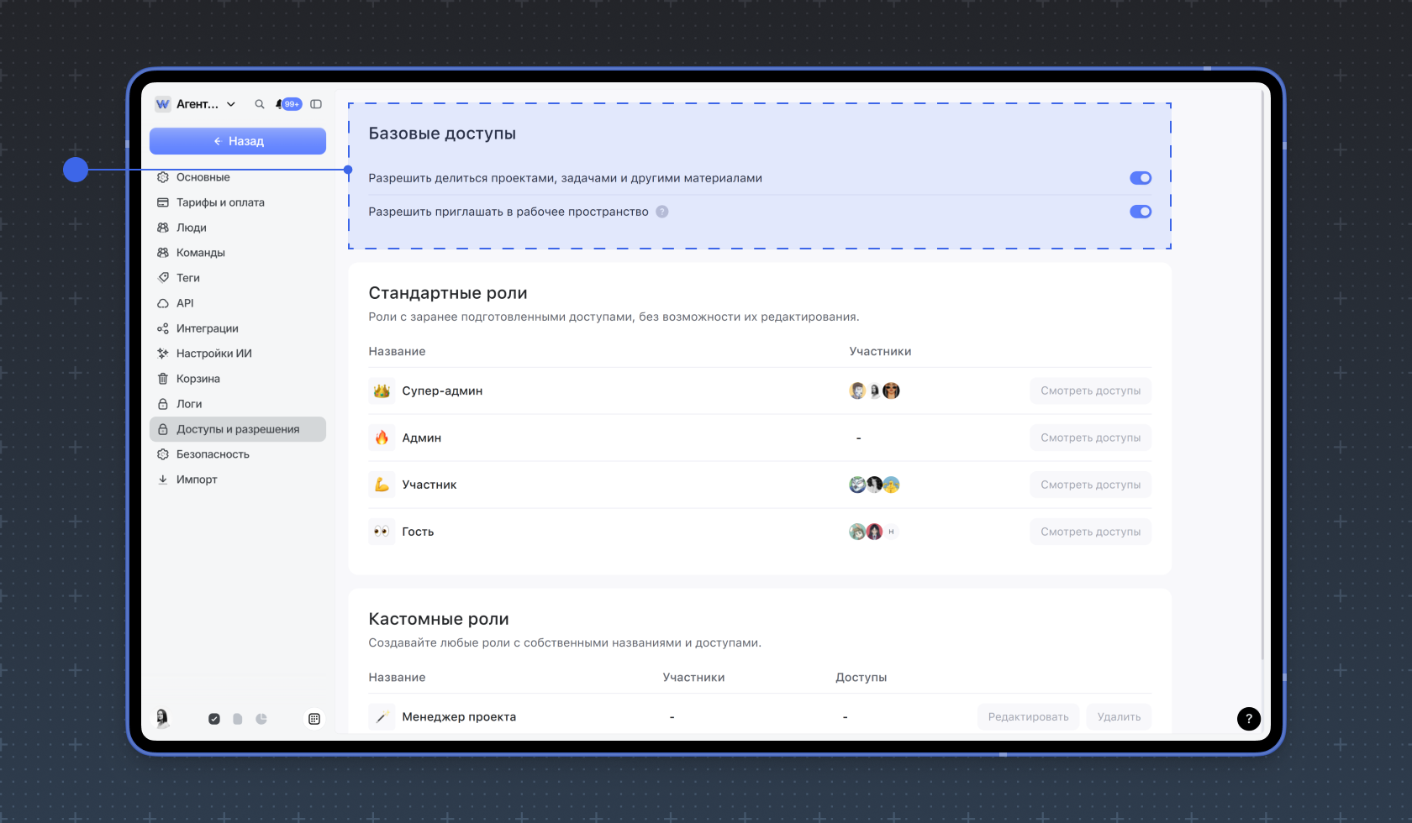Screen dimensions: 1412x823
Task: Click the user profile avatar in bottom-left
Action: click(162, 718)
